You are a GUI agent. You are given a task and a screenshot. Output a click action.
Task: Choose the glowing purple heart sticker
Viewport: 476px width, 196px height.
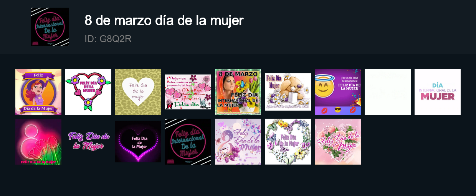(138, 142)
